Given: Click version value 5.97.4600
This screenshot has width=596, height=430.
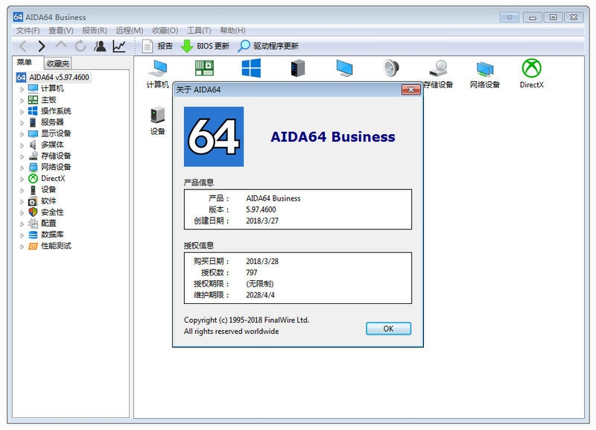Looking at the screenshot, I should [261, 209].
